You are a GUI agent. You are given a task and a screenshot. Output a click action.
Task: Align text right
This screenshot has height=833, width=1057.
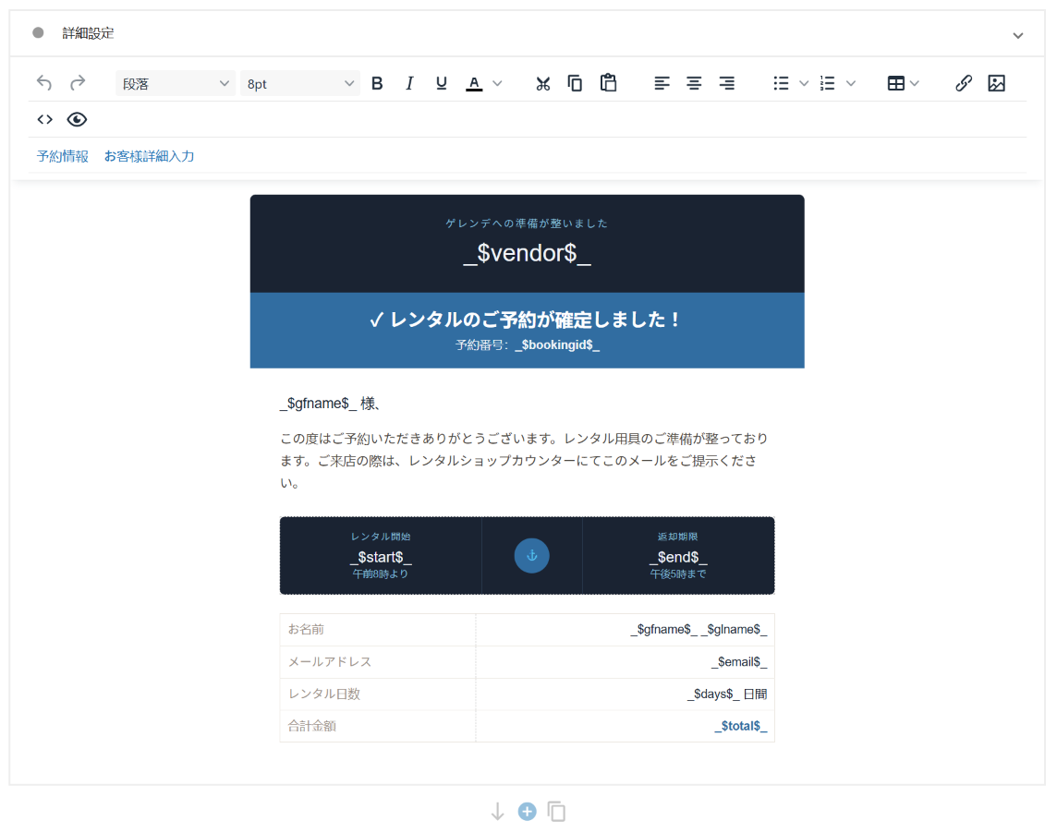point(726,83)
